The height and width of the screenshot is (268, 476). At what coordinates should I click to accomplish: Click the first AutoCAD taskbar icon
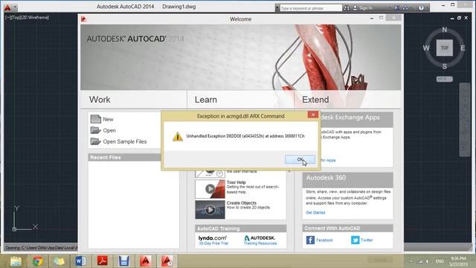tap(146, 261)
